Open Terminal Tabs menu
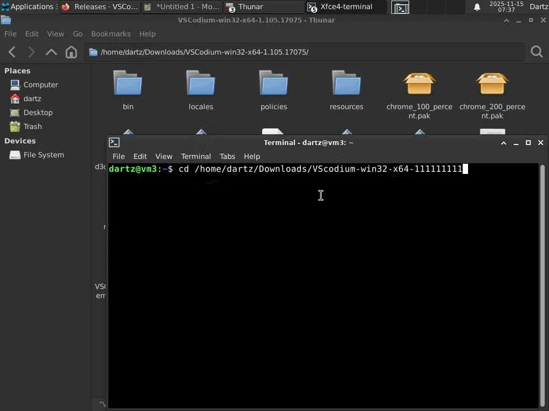Viewport: 549px width, 411px height. 227,156
